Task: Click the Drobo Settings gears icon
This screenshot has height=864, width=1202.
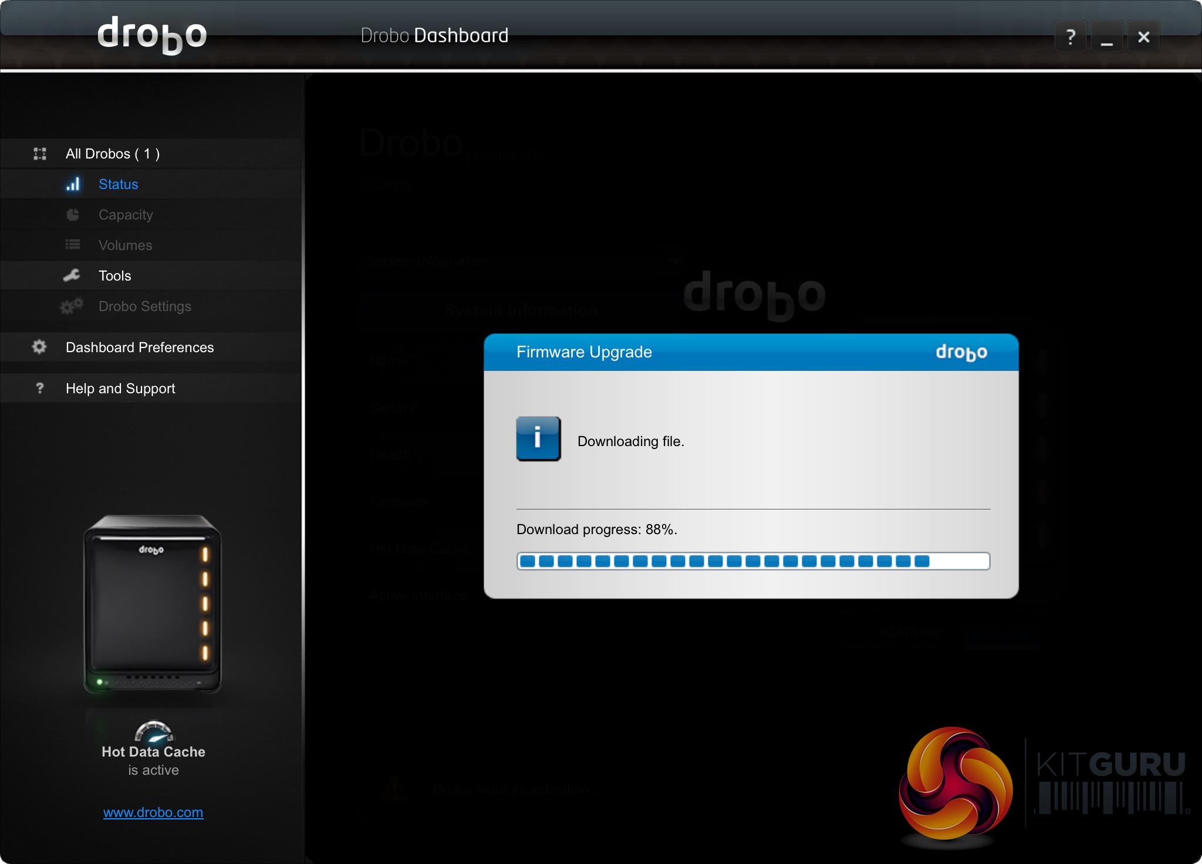Action: point(72,306)
